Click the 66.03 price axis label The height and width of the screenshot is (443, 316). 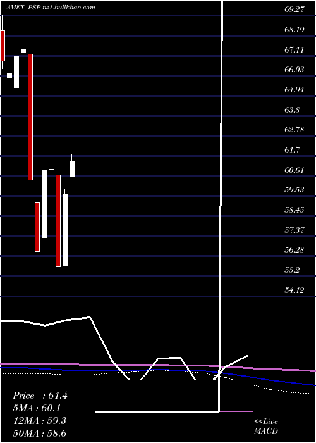[295, 70]
